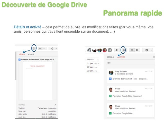Click the fourth collaborator avatar with red clothing
The image size is (164, 123).
(x=105, y=50)
